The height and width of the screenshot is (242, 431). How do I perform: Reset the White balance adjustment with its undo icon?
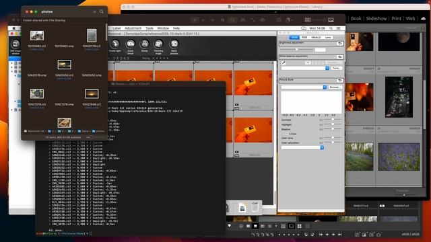point(339,56)
